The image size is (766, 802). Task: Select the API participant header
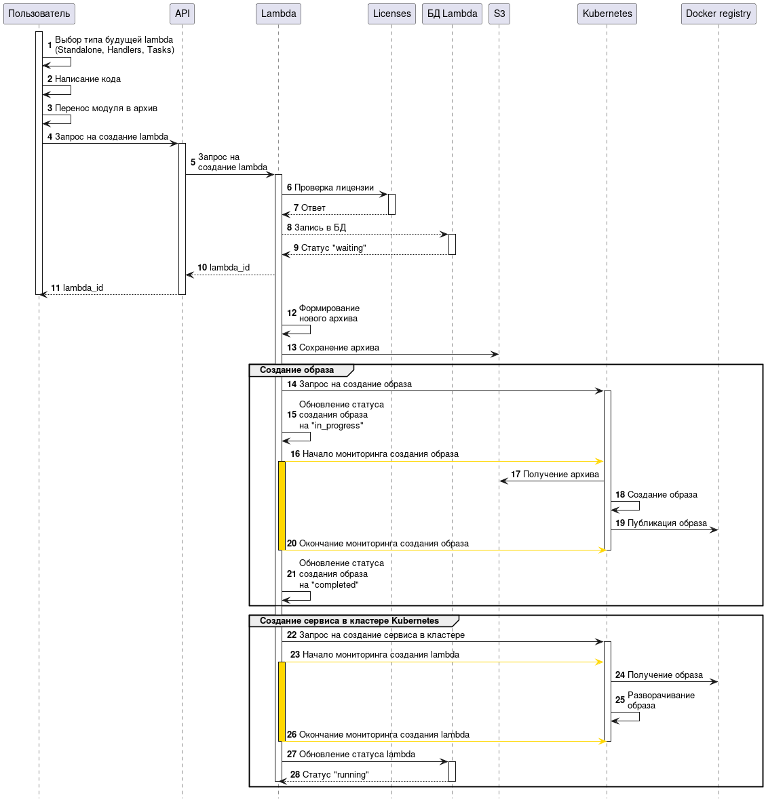[x=182, y=14]
